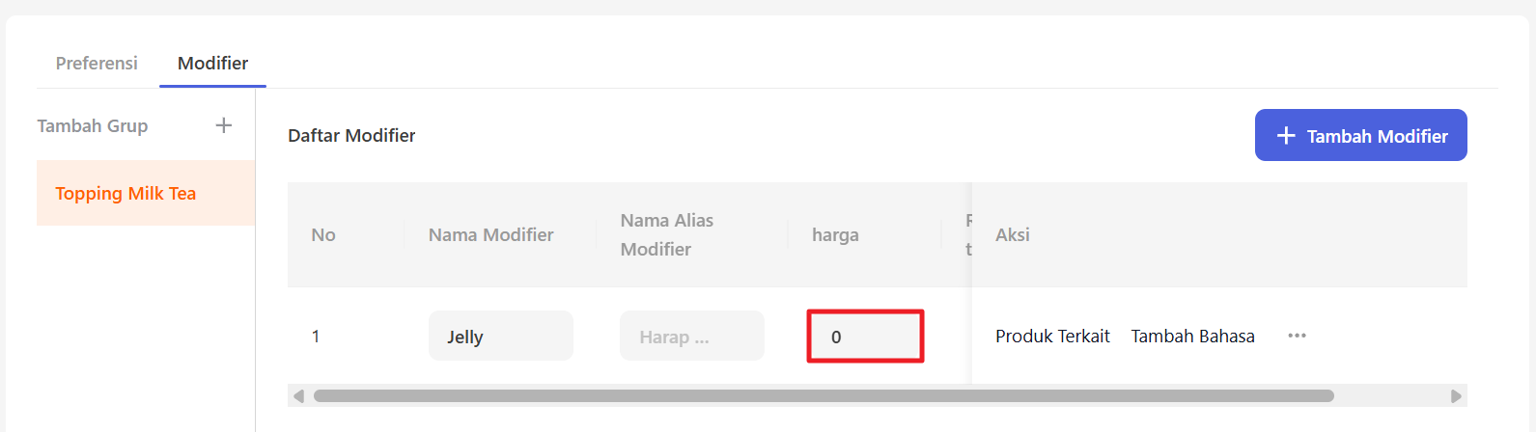Open Produk Terkait for Jelly

[1052, 336]
